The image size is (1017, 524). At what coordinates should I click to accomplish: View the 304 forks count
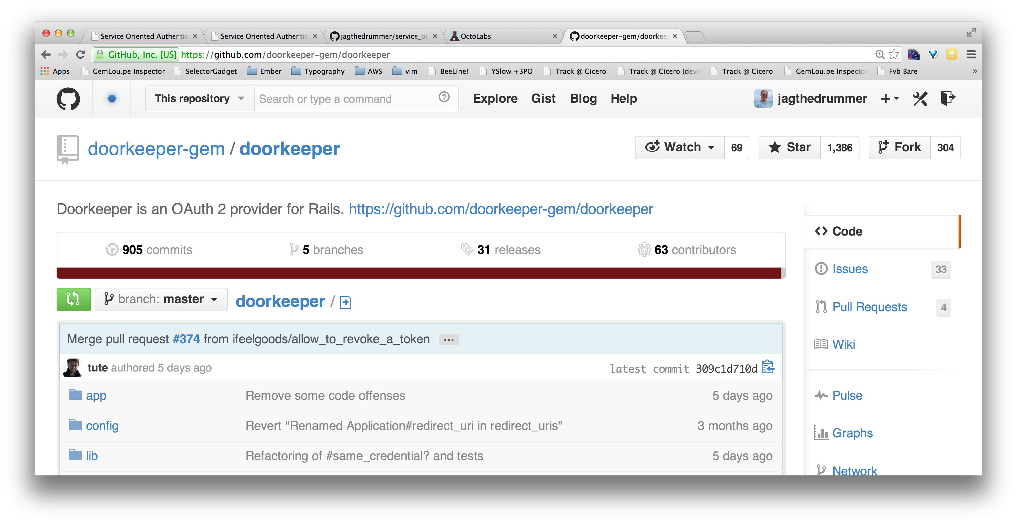pyautogui.click(x=946, y=148)
